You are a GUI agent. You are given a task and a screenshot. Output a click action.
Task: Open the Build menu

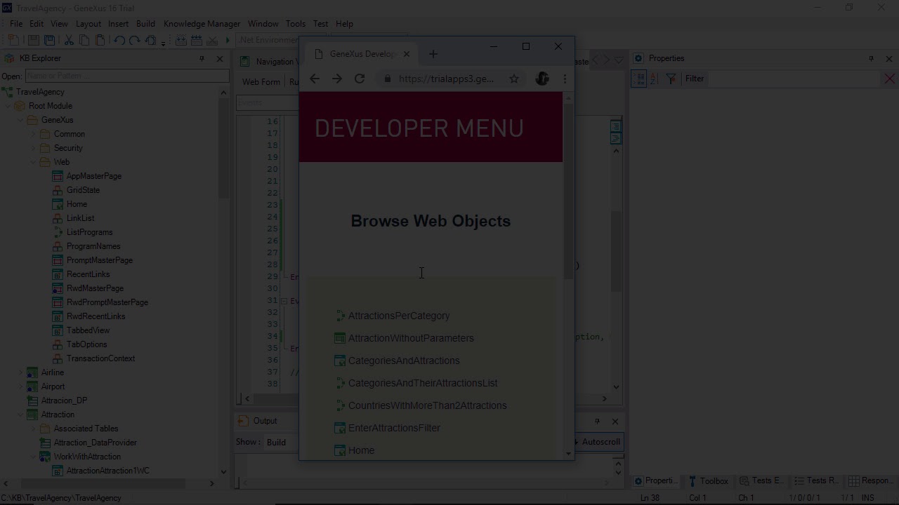[x=145, y=24]
